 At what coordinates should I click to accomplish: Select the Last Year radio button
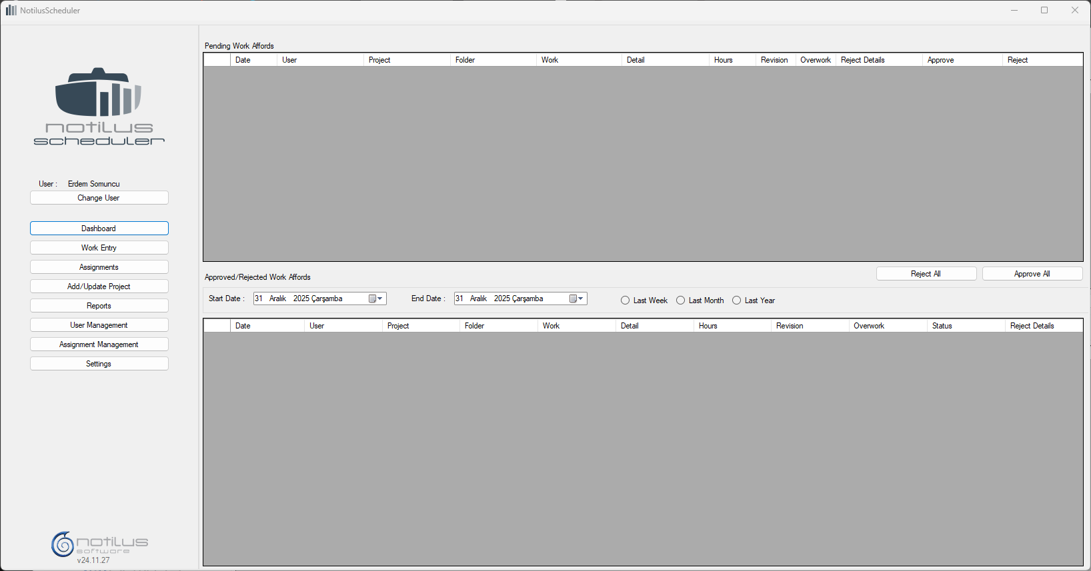pyautogui.click(x=737, y=300)
